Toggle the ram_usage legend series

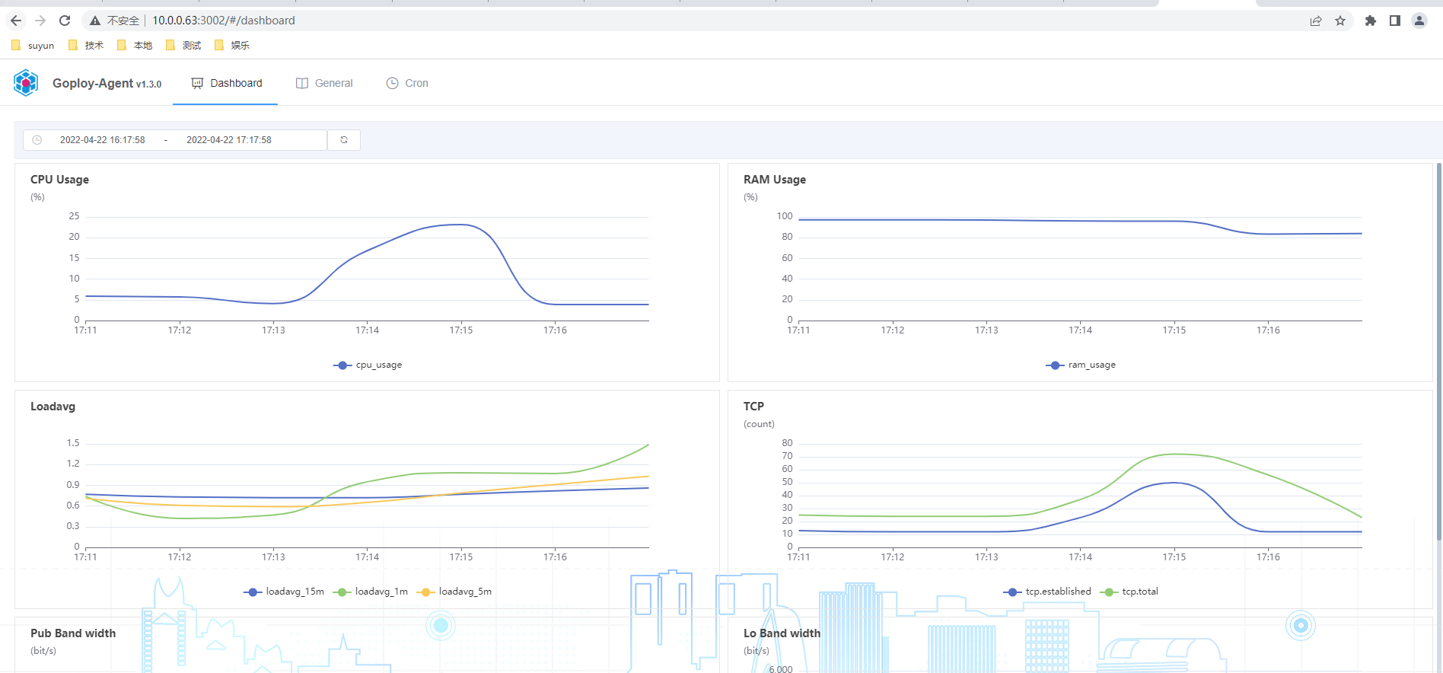pyautogui.click(x=1081, y=365)
